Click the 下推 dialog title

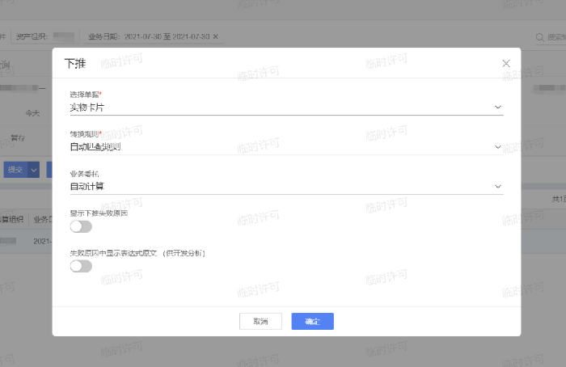click(75, 64)
